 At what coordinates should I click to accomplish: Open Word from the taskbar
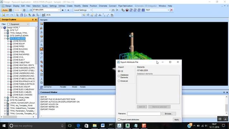tap(103, 126)
